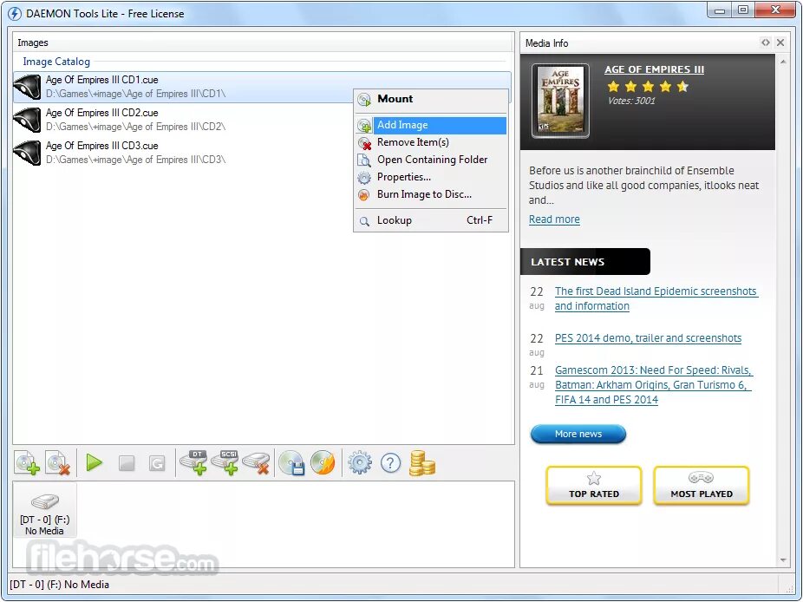Select Open Containing Folder menu entry
Screen dimensions: 803x602
tap(431, 160)
